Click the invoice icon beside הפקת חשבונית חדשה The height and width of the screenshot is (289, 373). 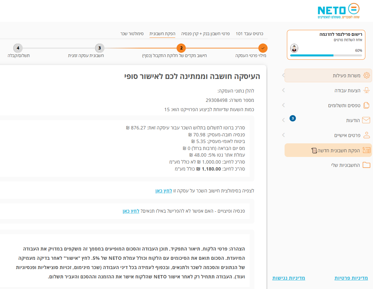(x=366, y=150)
